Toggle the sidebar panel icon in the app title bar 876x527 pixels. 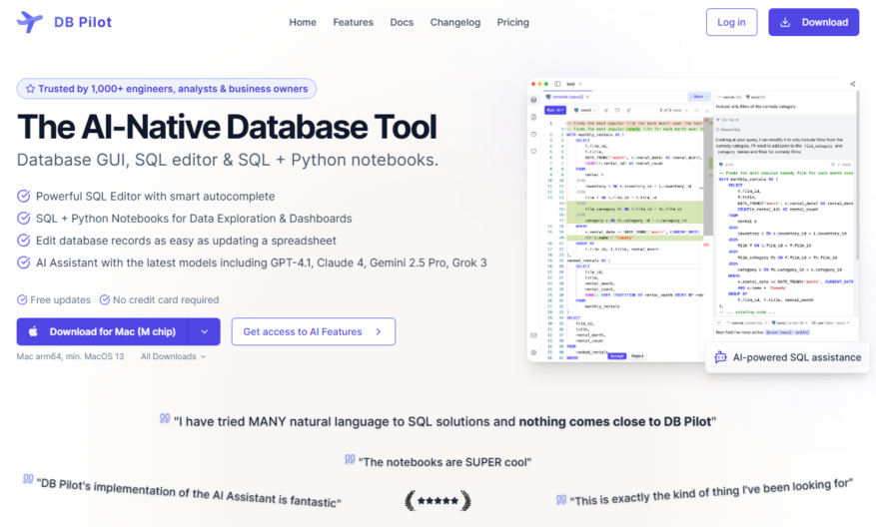[x=557, y=84]
